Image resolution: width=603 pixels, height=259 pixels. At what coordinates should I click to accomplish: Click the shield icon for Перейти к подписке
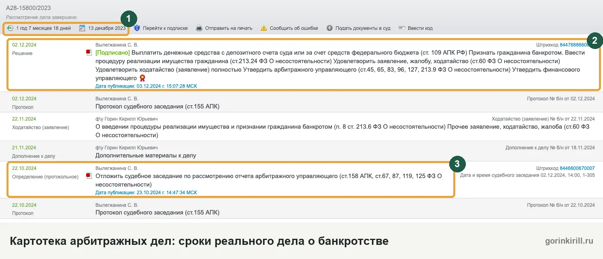137,28
